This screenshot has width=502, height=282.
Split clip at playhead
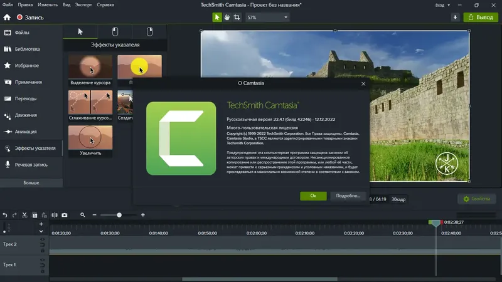(x=55, y=215)
